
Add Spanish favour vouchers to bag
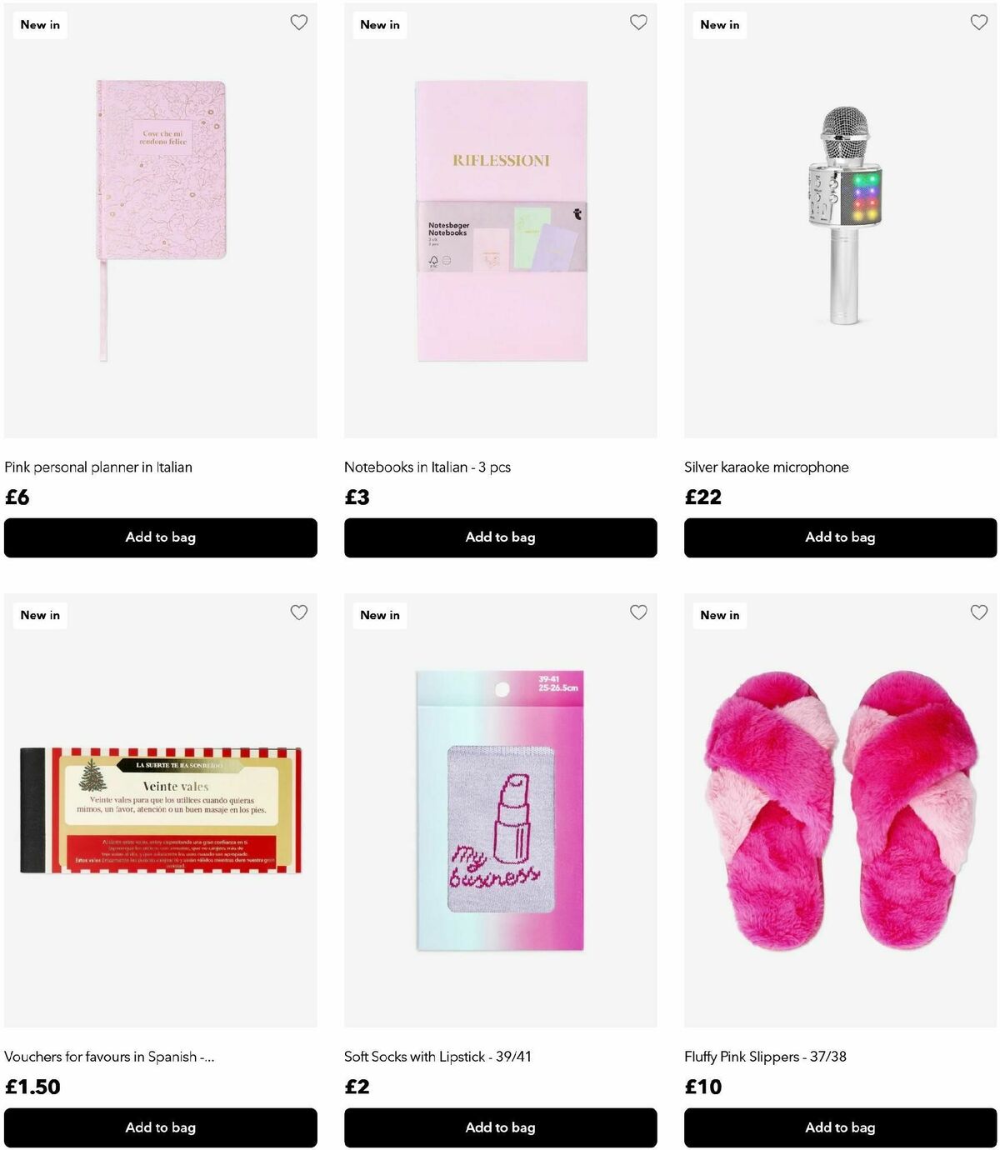point(161,1127)
